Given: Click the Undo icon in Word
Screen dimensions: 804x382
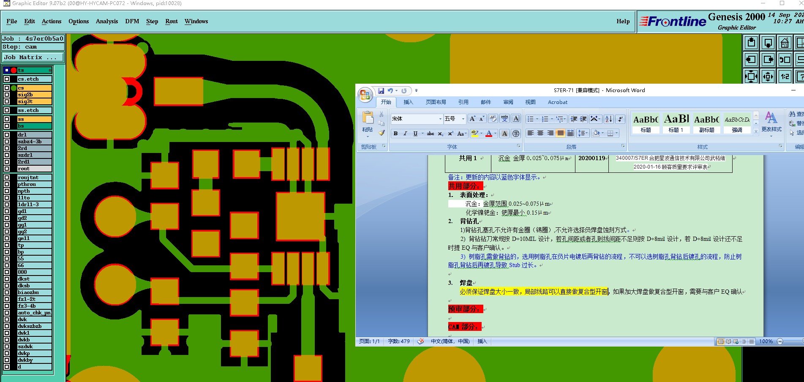Looking at the screenshot, I should 390,90.
